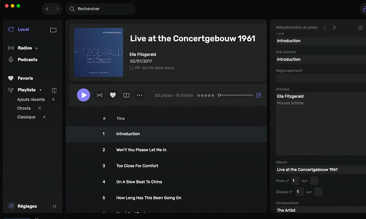
Task: Open Radios in the sidebar
Action: click(x=25, y=48)
